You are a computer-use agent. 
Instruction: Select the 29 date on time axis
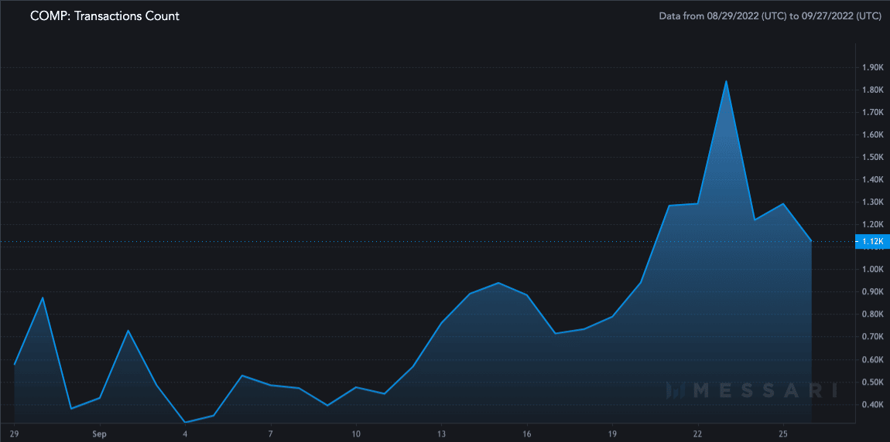tap(14, 433)
